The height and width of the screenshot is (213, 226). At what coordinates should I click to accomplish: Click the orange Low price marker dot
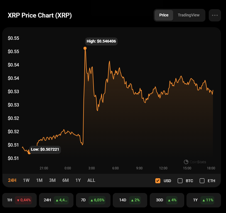tap(29, 153)
